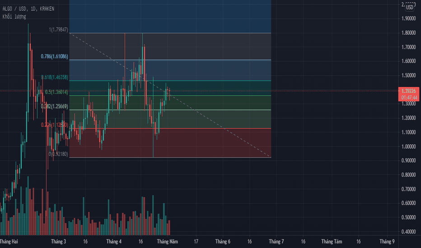Screen dimensions: 421x248
Task: Click the Tháng Tám time axis label
Action: [x=332, y=242]
